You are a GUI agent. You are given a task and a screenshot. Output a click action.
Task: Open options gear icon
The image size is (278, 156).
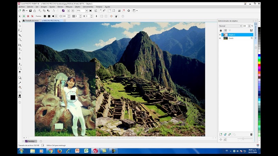(129, 11)
